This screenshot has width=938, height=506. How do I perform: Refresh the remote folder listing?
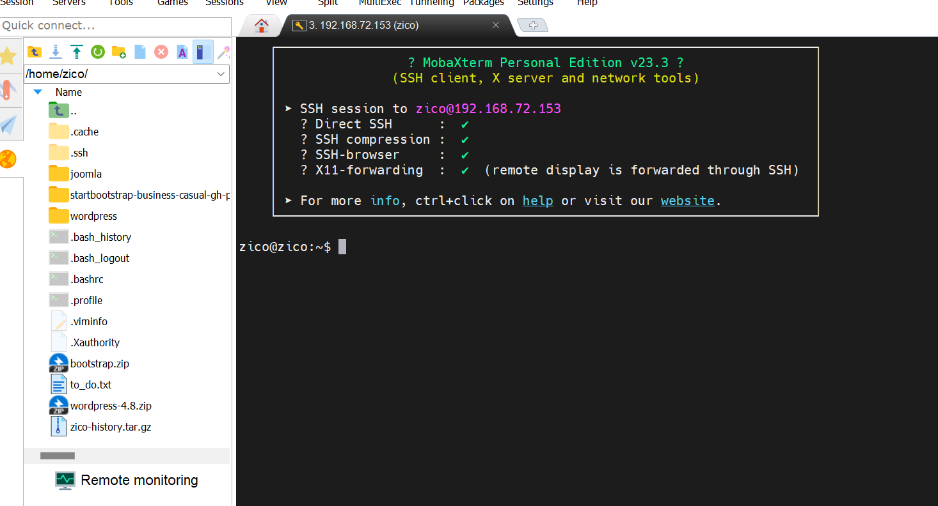point(98,52)
